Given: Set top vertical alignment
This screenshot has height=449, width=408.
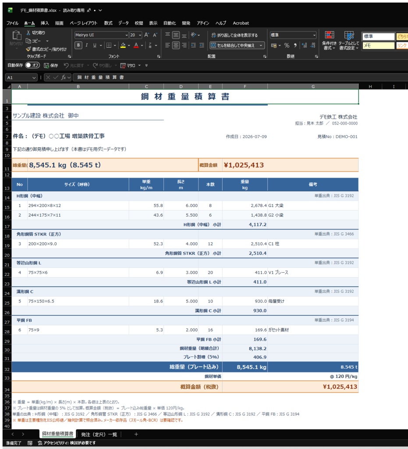Looking at the screenshot, I should [x=168, y=35].
